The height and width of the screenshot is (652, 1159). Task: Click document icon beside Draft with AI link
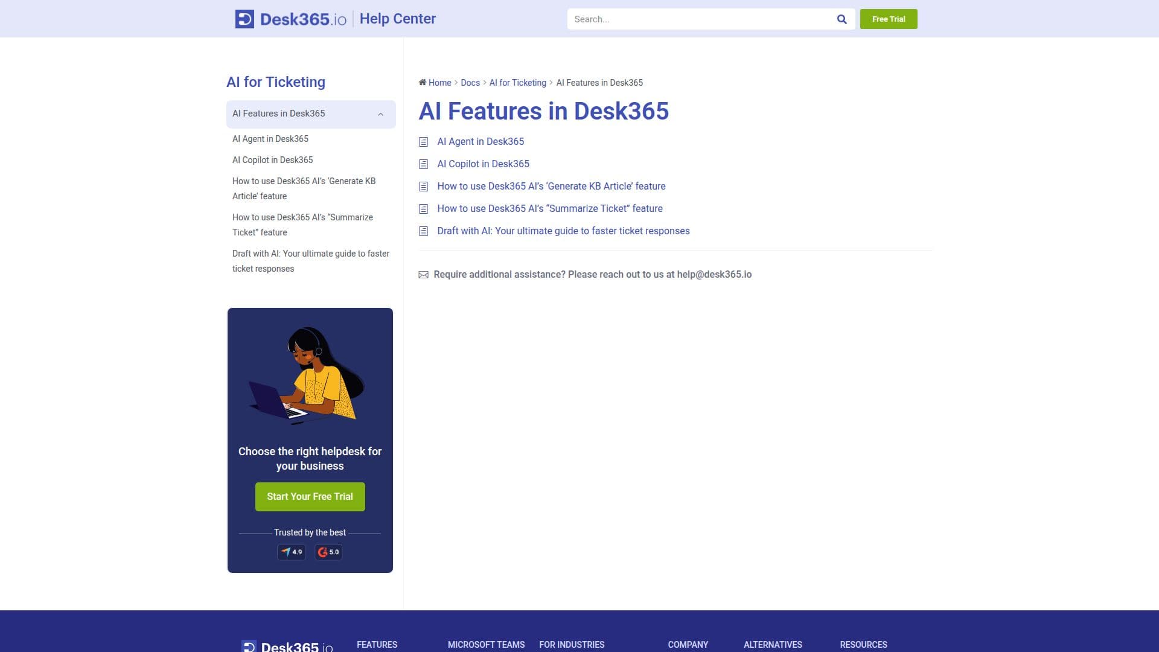tap(423, 231)
